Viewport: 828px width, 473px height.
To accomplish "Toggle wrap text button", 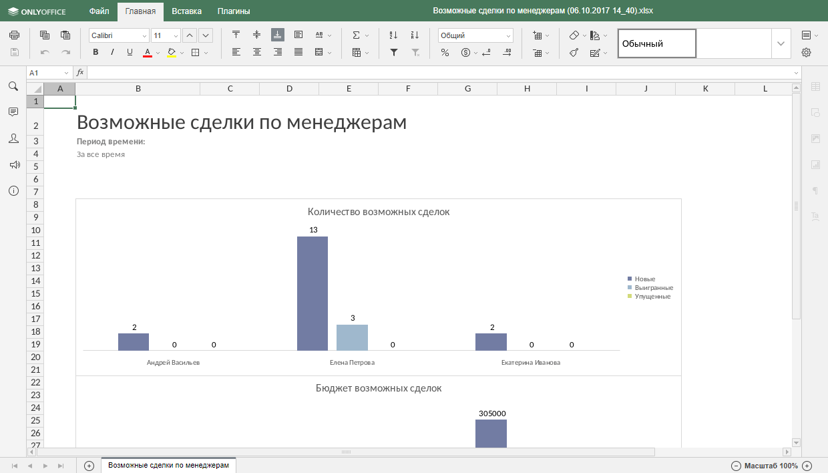I will (298, 35).
